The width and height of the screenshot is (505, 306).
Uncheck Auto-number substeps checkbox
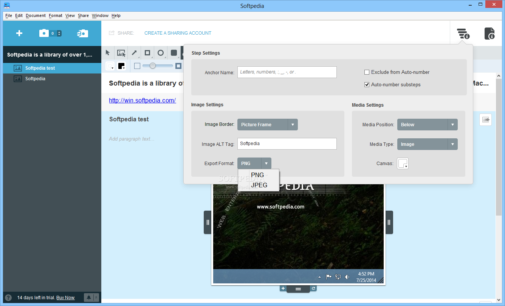367,85
